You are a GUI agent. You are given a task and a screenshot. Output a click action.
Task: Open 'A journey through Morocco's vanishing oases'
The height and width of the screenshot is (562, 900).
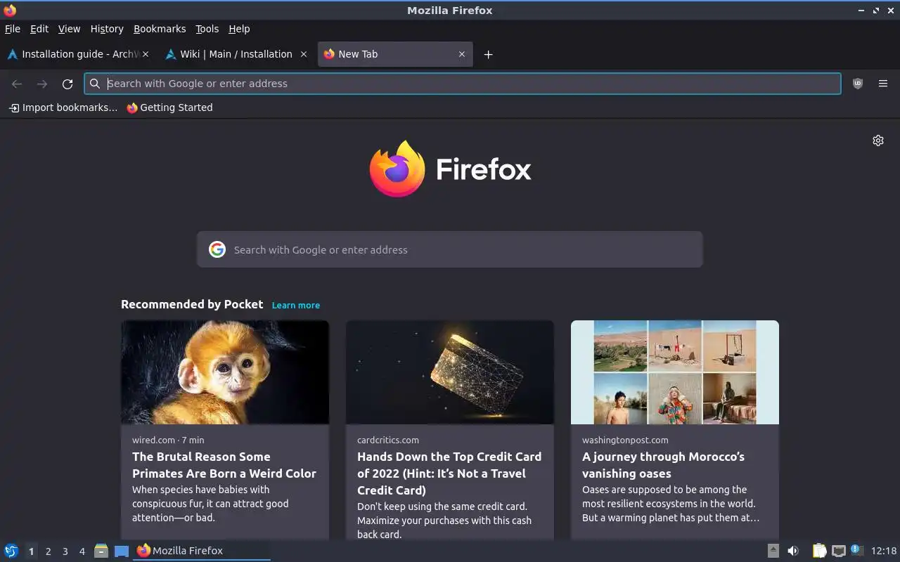click(x=663, y=465)
